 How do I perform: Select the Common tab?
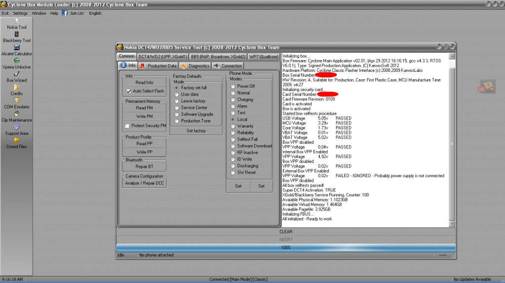click(x=126, y=56)
